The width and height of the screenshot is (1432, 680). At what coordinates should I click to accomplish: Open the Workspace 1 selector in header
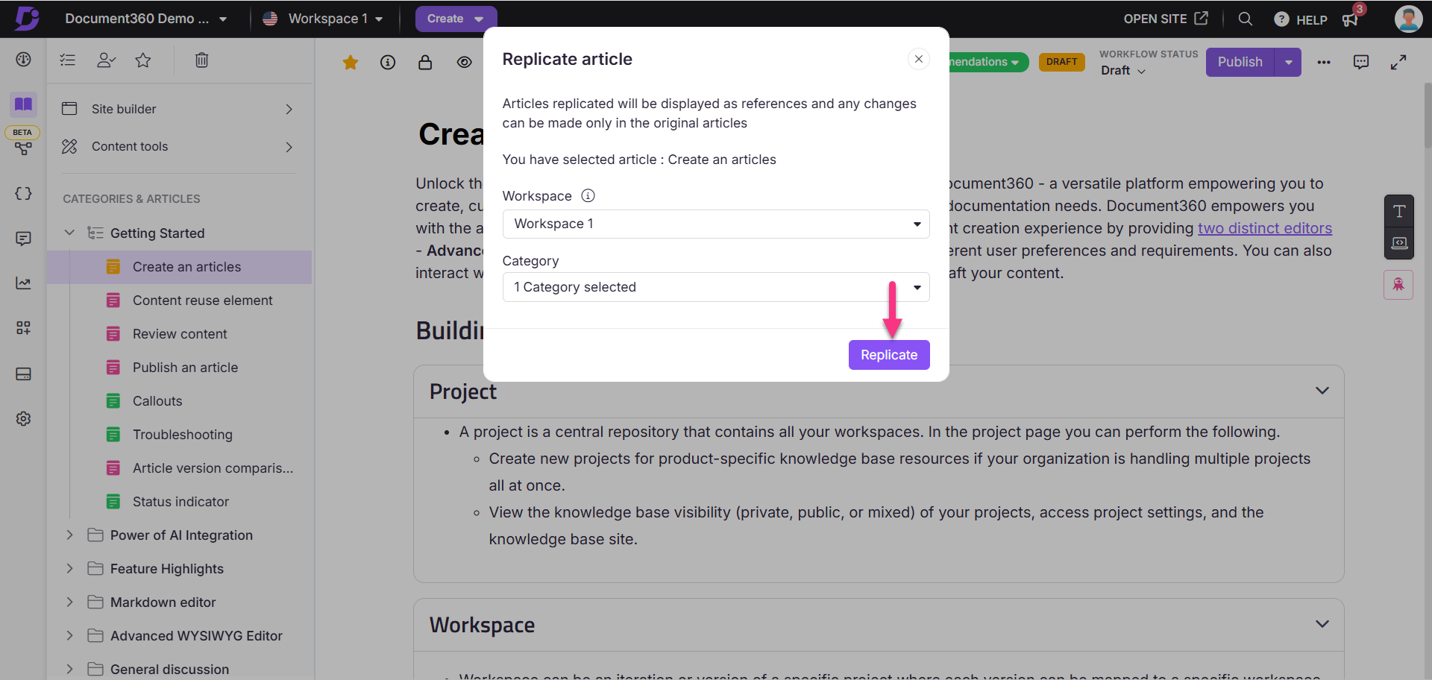(323, 19)
